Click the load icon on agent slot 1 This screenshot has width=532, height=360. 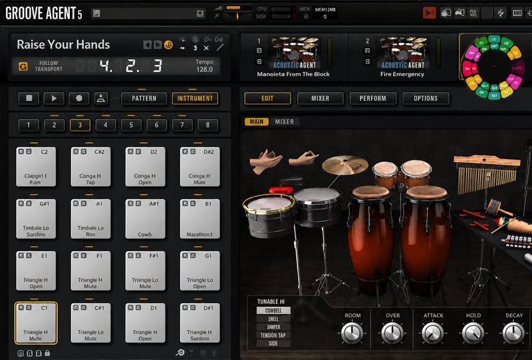[259, 51]
